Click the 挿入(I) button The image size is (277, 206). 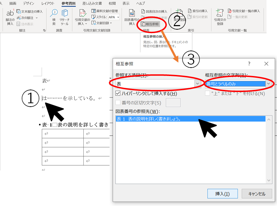223,194
